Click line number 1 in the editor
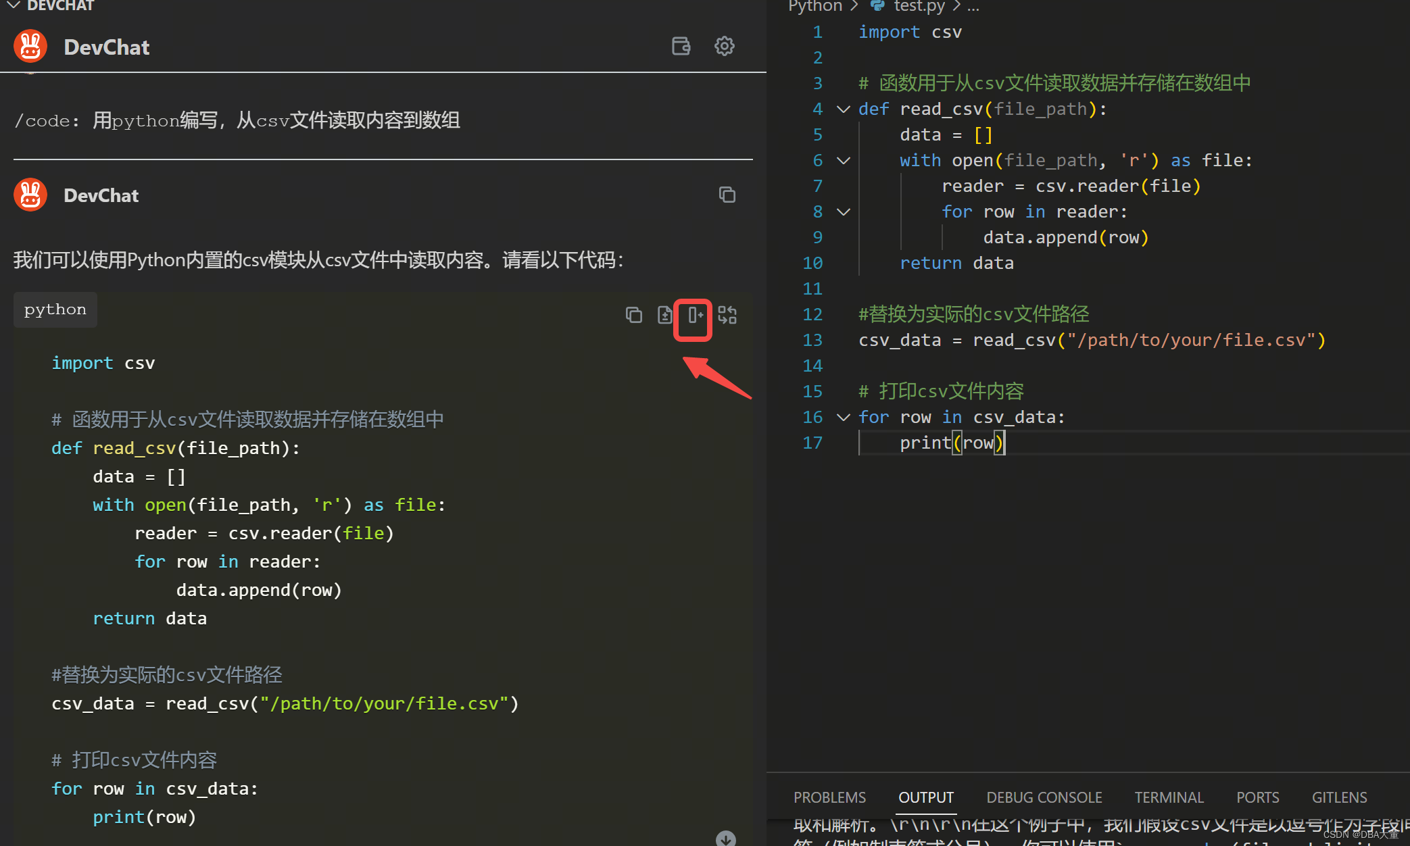Image resolution: width=1410 pixels, height=846 pixels. (817, 32)
